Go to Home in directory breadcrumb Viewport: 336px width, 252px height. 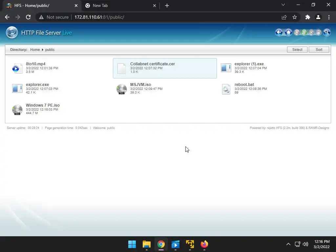point(35,50)
